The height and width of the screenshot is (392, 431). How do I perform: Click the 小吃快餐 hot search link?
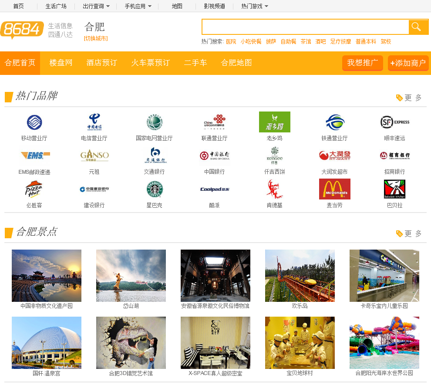[x=251, y=41]
